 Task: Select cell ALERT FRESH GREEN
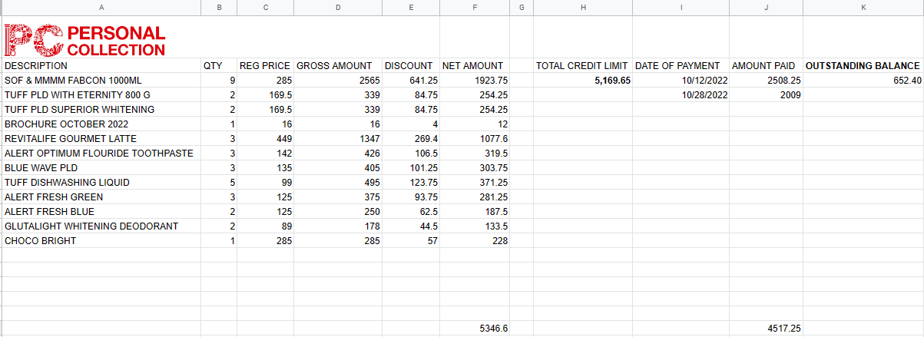[x=101, y=197]
